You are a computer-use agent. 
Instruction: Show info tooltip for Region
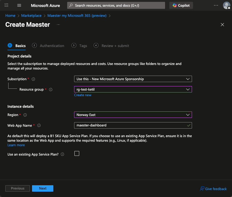pos(25,115)
